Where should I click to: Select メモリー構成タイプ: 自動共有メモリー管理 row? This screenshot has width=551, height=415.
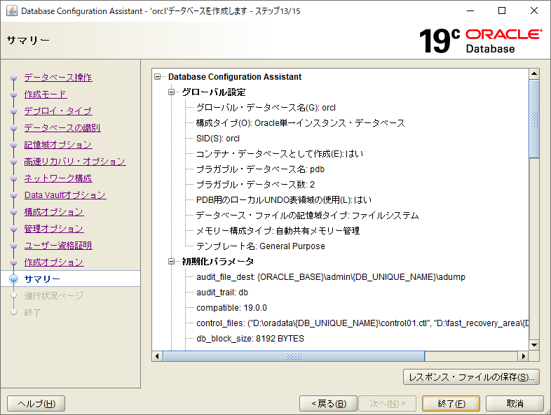click(278, 231)
